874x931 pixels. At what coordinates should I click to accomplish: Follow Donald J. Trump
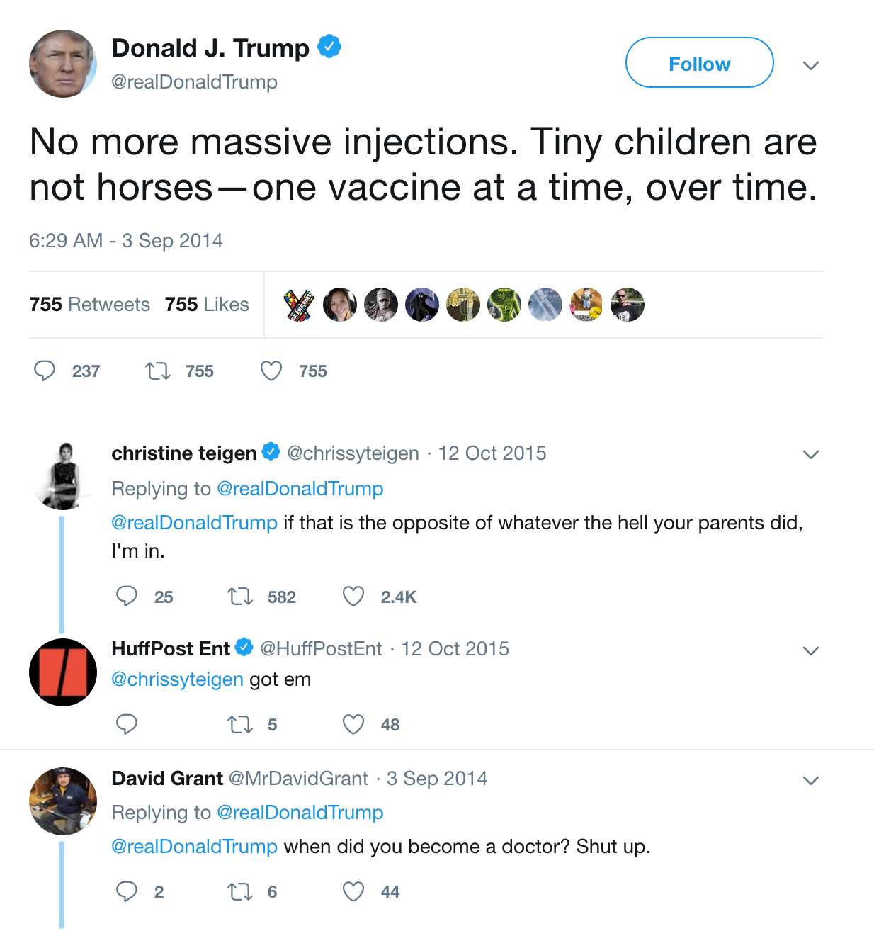[699, 63]
